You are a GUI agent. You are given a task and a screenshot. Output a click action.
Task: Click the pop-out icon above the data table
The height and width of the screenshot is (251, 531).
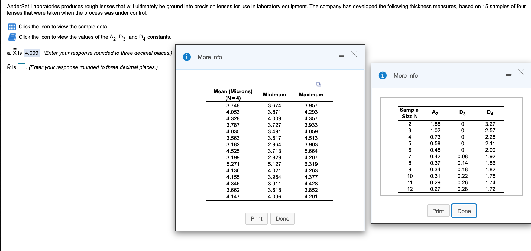pyautogui.click(x=319, y=85)
